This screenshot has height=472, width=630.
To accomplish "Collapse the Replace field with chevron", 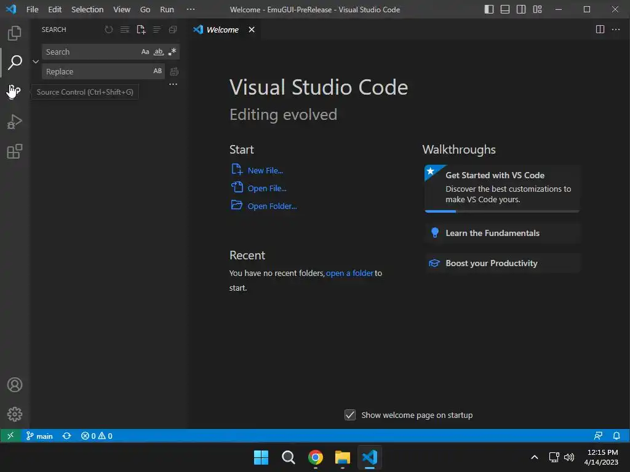I will point(35,61).
